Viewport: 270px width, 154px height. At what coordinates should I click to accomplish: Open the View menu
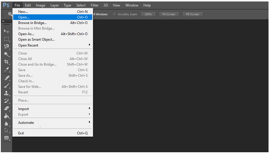click(116, 5)
